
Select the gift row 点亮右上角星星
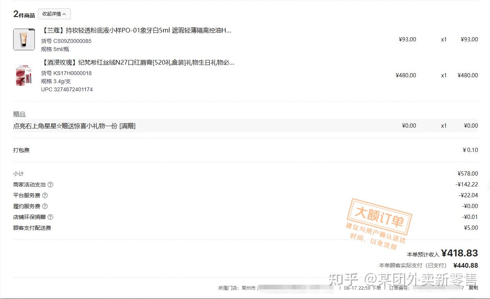click(245, 126)
